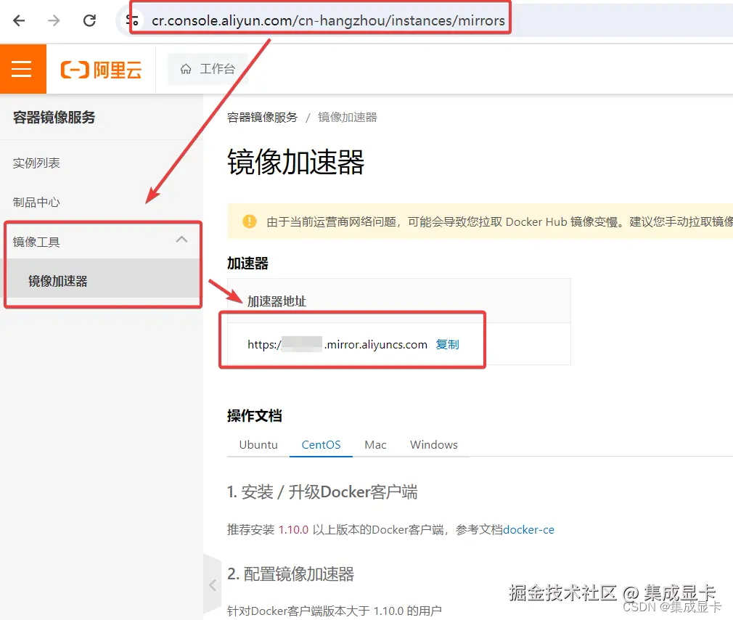Click the 容器镜像服务 breadcrumb link
733x620 pixels.
[262, 118]
